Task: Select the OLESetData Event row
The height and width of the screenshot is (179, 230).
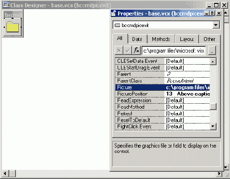Action: pyautogui.click(x=162, y=61)
